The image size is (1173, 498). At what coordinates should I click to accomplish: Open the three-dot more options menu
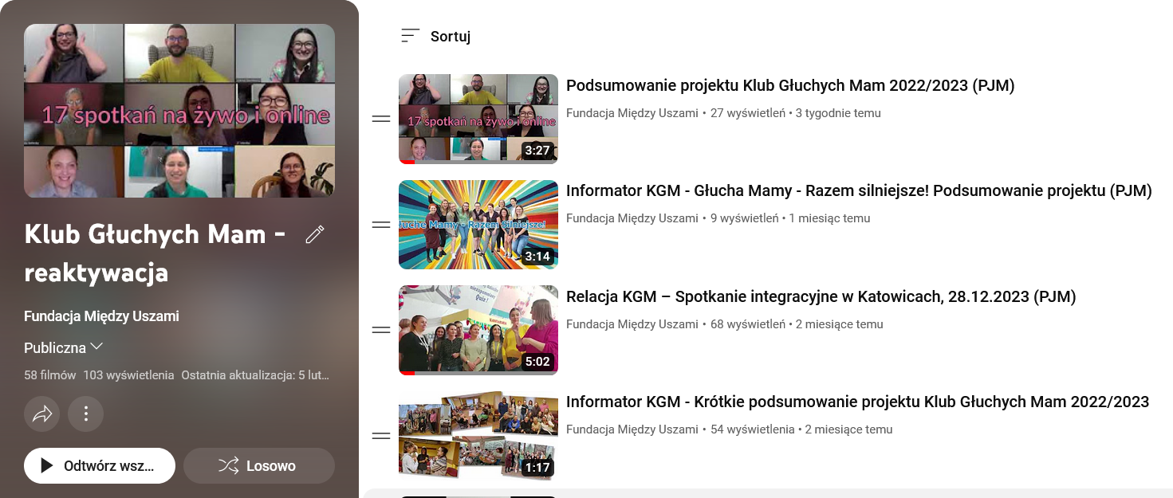tap(86, 414)
